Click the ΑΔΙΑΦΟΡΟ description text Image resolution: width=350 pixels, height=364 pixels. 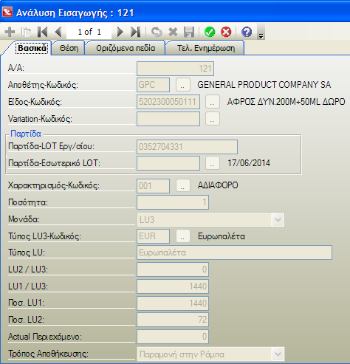pos(218,185)
